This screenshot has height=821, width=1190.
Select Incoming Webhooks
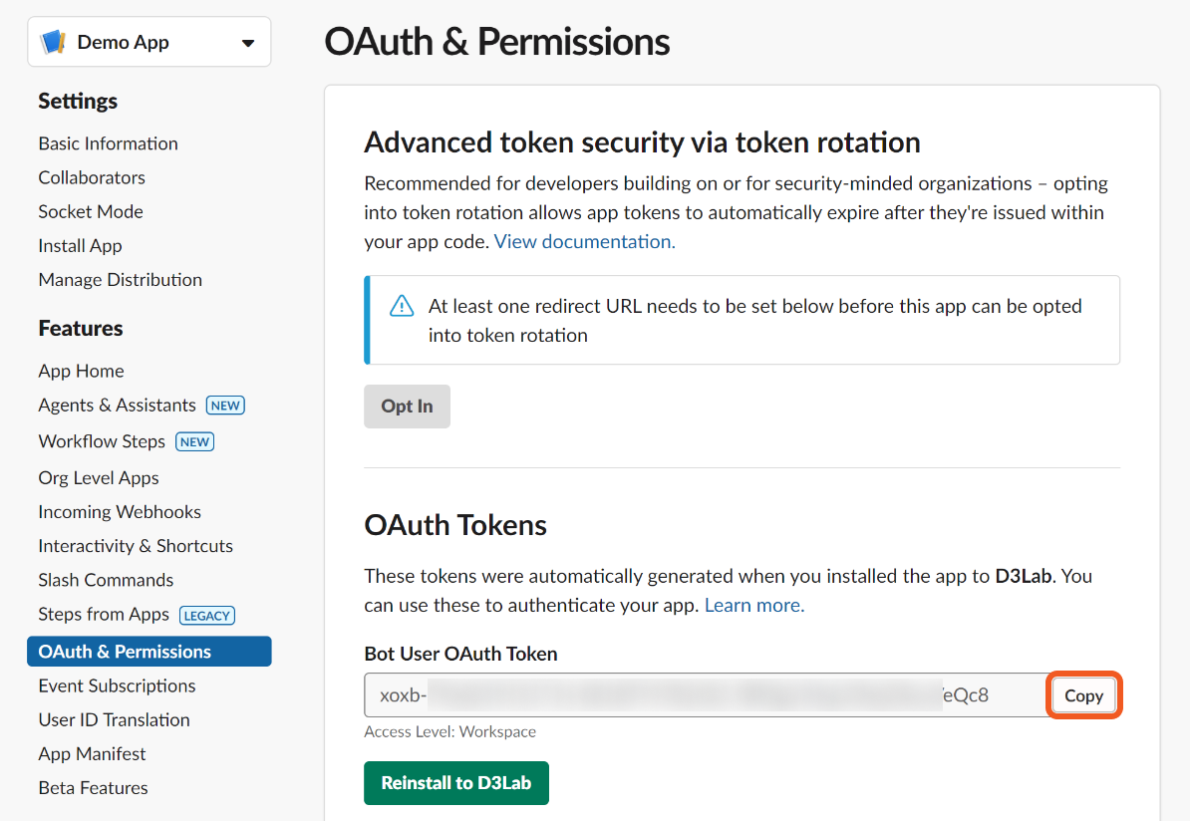pos(120,512)
